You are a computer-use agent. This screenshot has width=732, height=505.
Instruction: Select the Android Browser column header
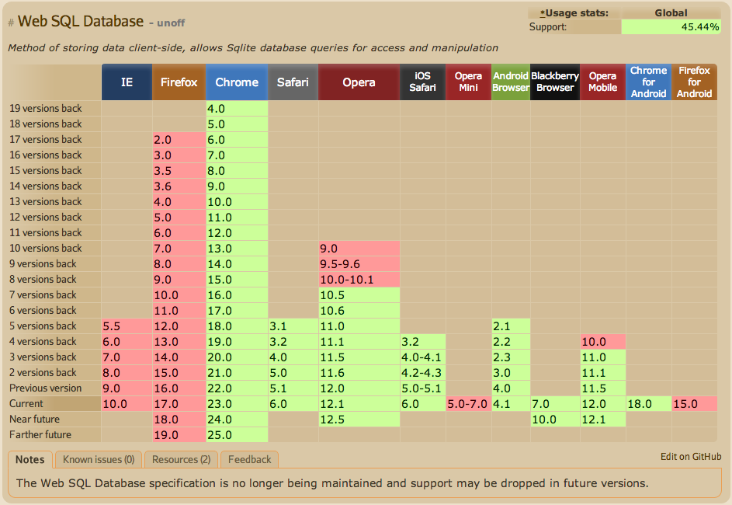(x=510, y=82)
